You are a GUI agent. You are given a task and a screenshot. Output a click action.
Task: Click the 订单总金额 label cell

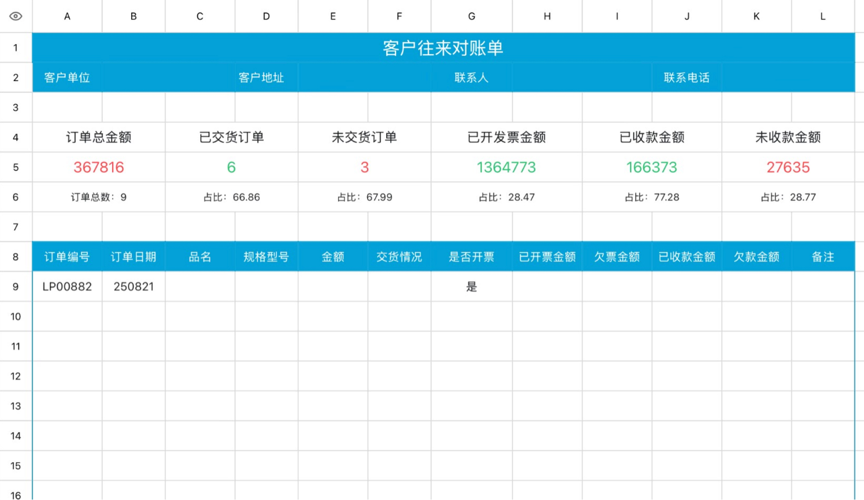(x=99, y=137)
